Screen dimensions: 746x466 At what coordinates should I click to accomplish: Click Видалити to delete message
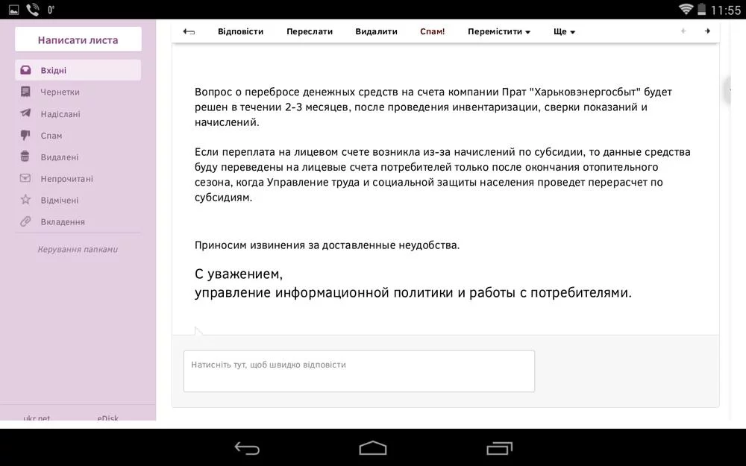(x=376, y=31)
